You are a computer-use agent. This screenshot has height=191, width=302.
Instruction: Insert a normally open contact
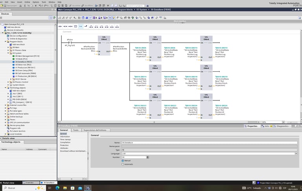[x=61, y=27]
